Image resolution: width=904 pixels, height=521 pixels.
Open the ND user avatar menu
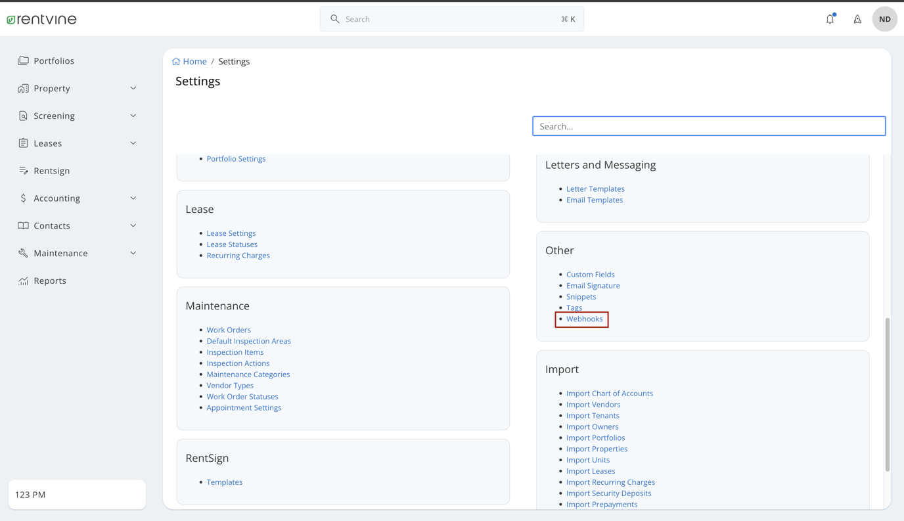[x=884, y=18]
